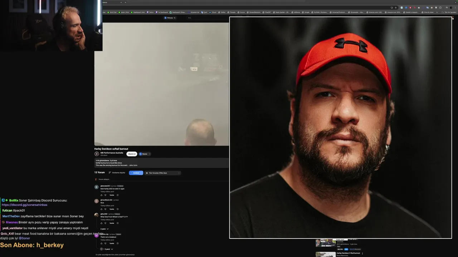
Task: Translate 'That's not a breakout' comment to Turkish
Action: 107,240
